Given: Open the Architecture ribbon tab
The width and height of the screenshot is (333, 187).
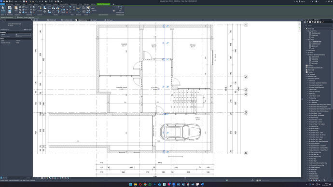Looking at the screenshot, I should 9,4.
